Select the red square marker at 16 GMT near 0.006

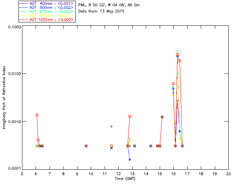(173, 84)
